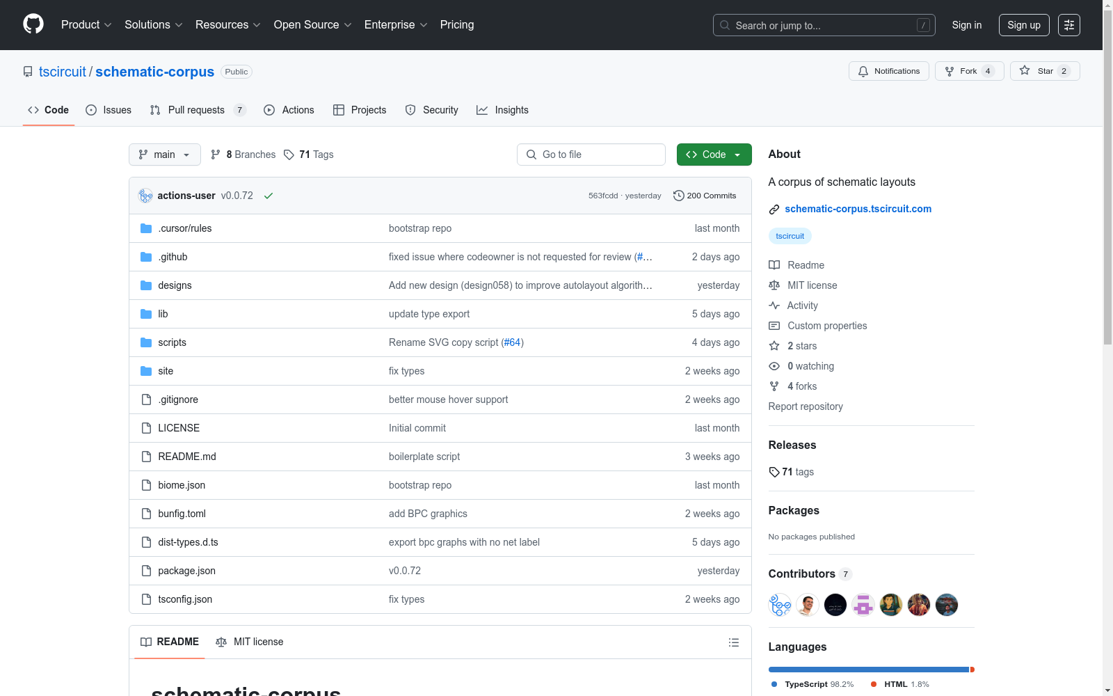Viewport: 1113px width, 696px height.
Task: Switch to the Insights tab
Action: [502, 110]
